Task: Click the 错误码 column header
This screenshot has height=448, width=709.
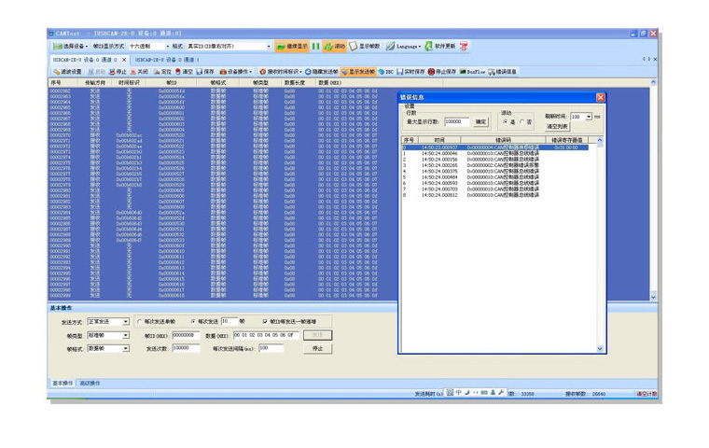Action: [503, 140]
